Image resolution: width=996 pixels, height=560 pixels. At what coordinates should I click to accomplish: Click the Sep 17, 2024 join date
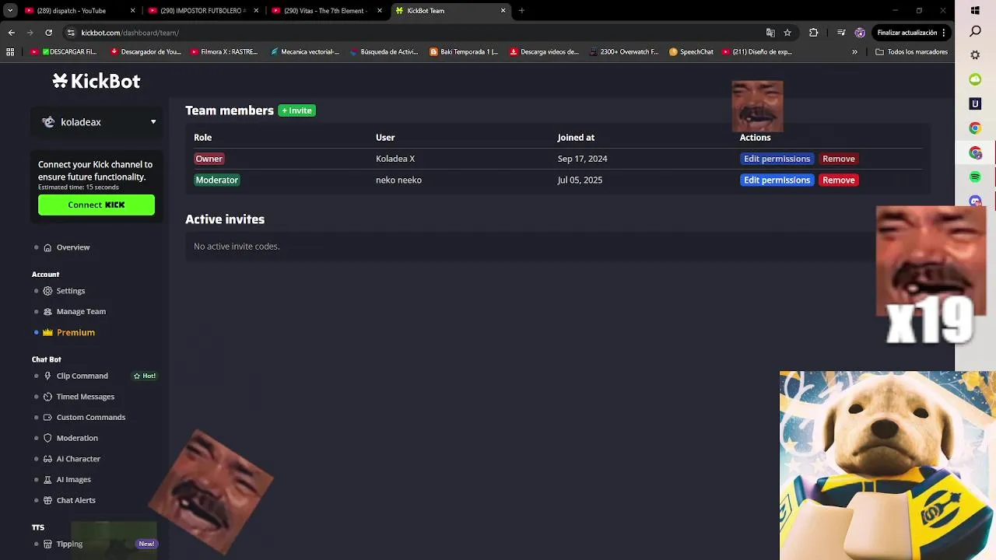pos(582,159)
